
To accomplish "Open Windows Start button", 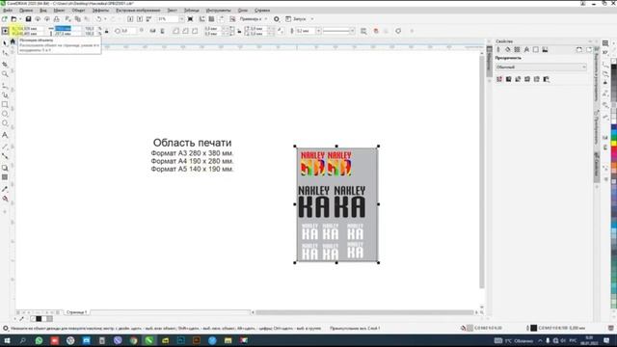I will (7, 340).
